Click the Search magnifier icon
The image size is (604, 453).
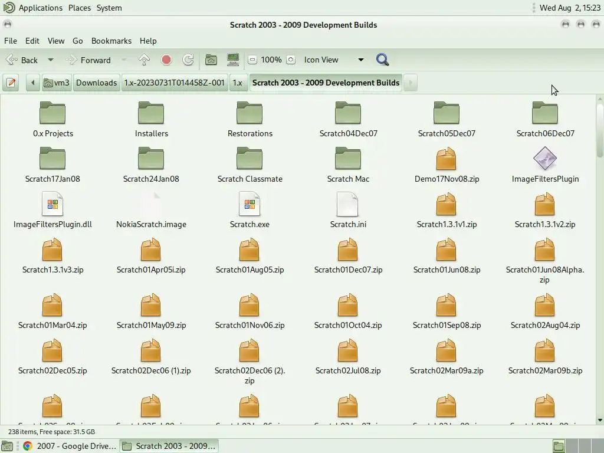pos(382,60)
